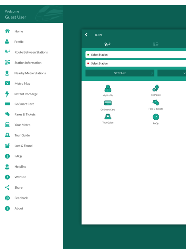Click the Metro Map icon in sidebar

pos(7,83)
